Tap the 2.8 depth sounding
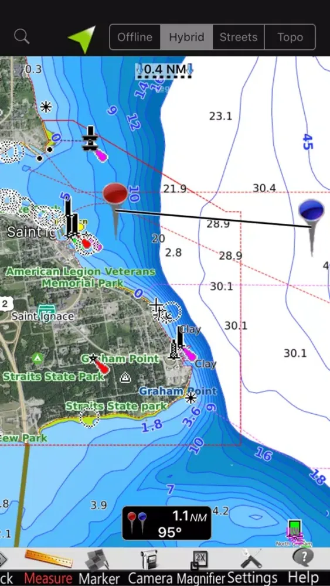Screen dimensions: 330x586 click(173, 252)
